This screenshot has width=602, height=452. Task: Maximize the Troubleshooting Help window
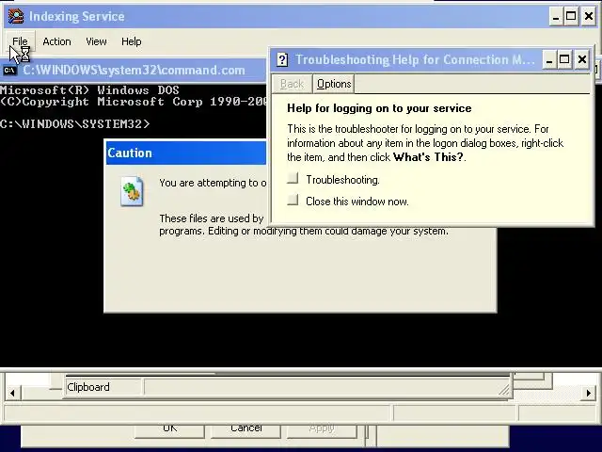point(564,59)
